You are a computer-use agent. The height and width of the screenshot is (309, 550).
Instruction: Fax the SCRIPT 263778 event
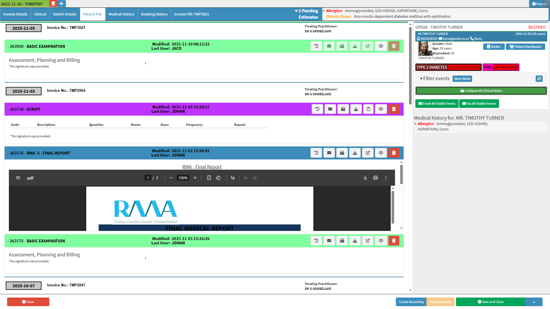tap(343, 109)
